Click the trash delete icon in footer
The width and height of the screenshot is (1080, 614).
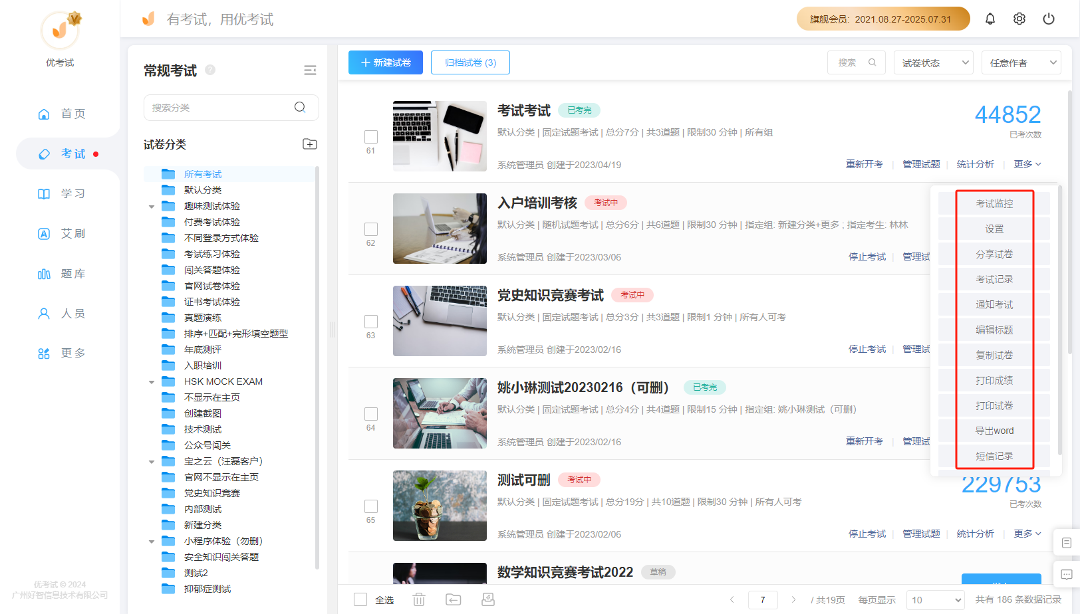(x=419, y=599)
